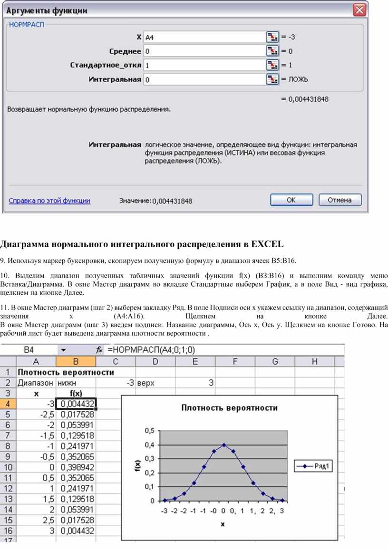Select chart title Плотность вероятности
The width and height of the screenshot is (388, 550).
229,408
